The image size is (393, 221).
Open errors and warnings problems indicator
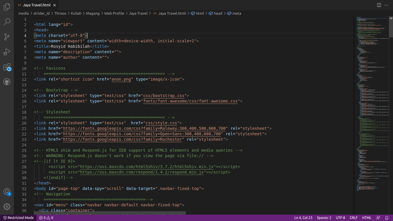click(x=46, y=218)
